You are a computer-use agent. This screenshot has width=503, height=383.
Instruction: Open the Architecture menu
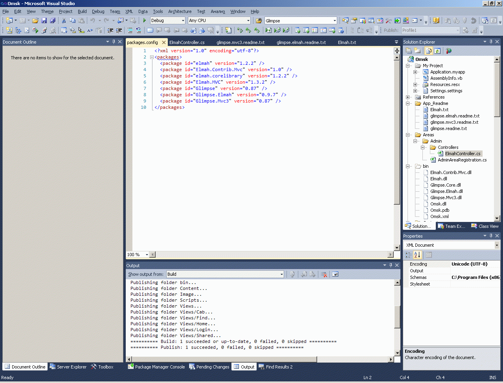tap(180, 11)
